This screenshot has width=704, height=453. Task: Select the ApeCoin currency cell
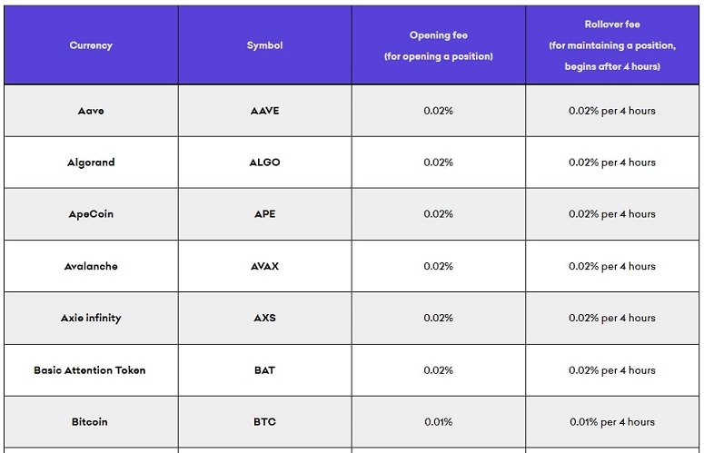(91, 214)
